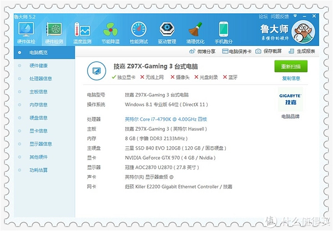Image resolution: width=333 pixels, height=231 pixels.
Task: Click the GIGABYTE 技嘉 brand logo
Action: pyautogui.click(x=290, y=99)
